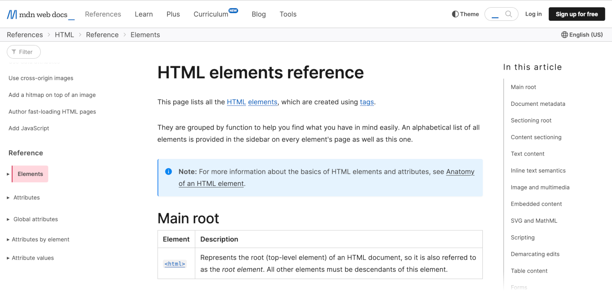Expand the Attributes section arrow
The height and width of the screenshot is (292, 612).
(8, 198)
